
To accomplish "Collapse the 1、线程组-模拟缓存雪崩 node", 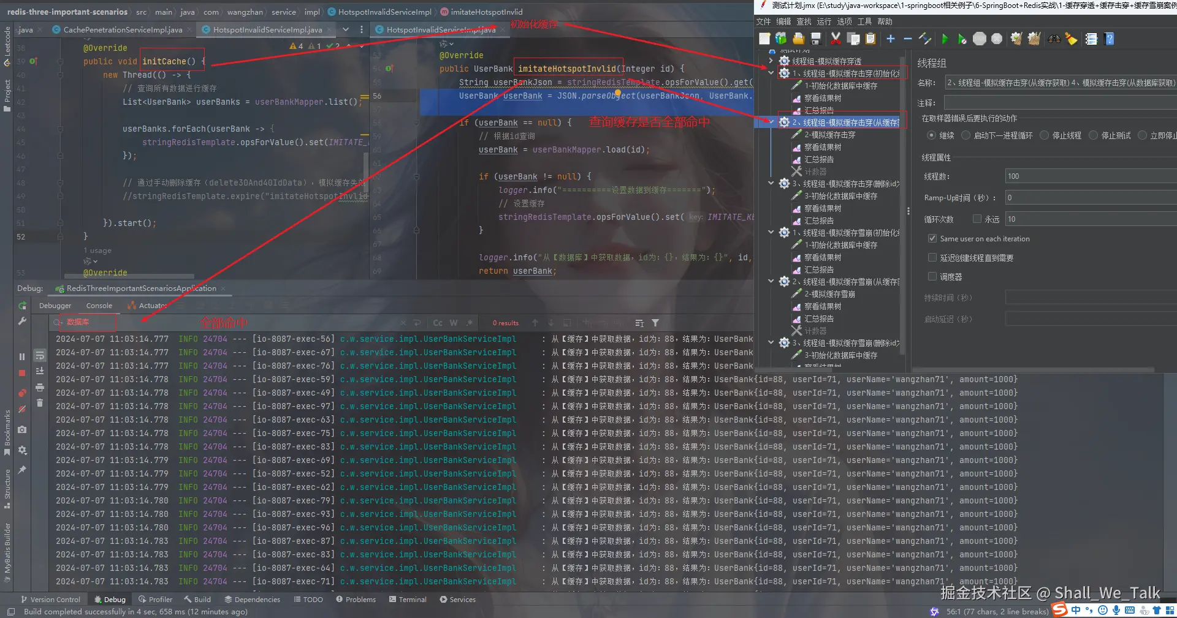I will 771,232.
